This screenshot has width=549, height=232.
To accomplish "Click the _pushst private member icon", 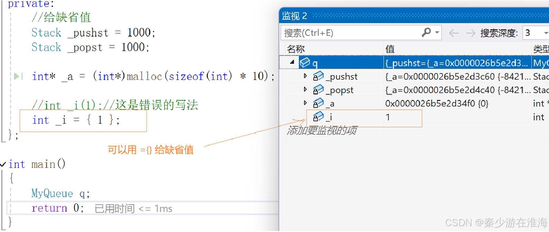I will point(318,76).
